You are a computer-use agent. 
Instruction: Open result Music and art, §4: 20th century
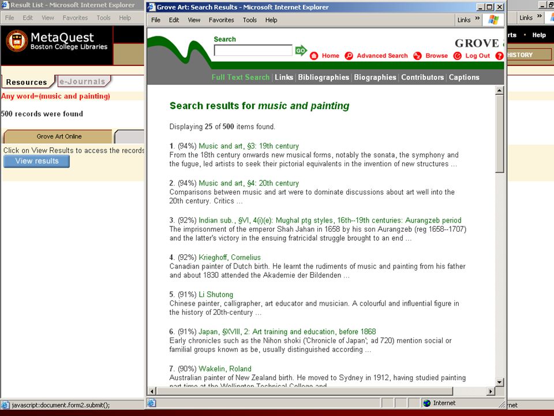(x=249, y=183)
